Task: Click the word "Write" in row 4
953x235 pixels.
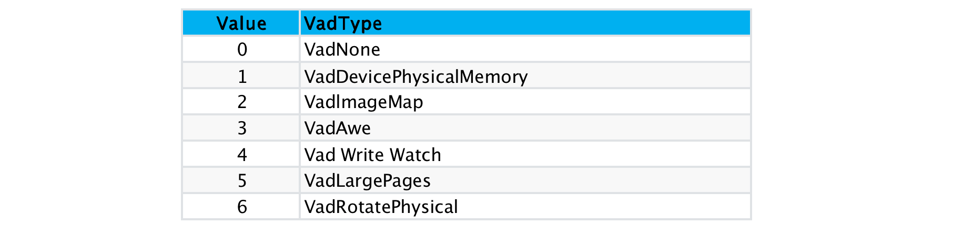Action: (x=362, y=155)
